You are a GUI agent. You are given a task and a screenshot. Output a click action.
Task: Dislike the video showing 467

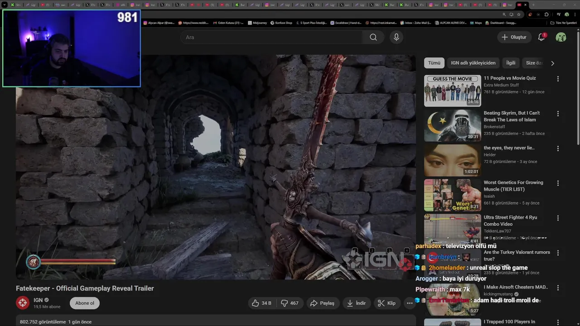click(x=290, y=303)
